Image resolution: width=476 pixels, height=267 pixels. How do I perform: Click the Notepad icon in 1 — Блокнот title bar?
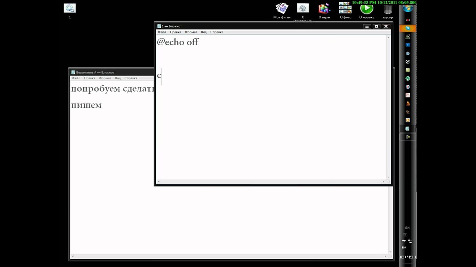159,26
